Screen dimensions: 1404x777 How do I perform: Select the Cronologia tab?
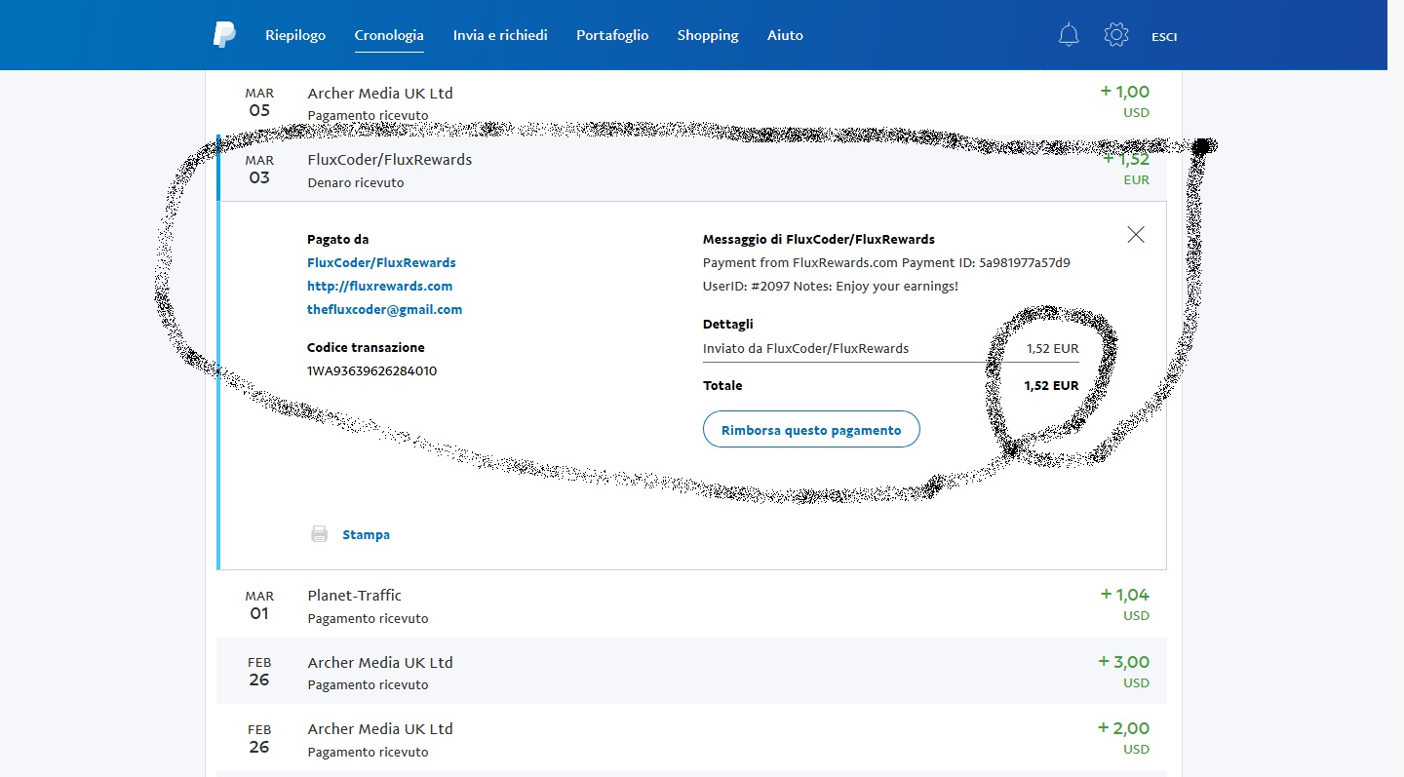389,35
